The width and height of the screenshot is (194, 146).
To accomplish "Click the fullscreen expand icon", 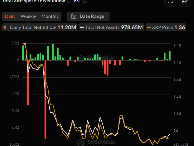I will (170, 2).
